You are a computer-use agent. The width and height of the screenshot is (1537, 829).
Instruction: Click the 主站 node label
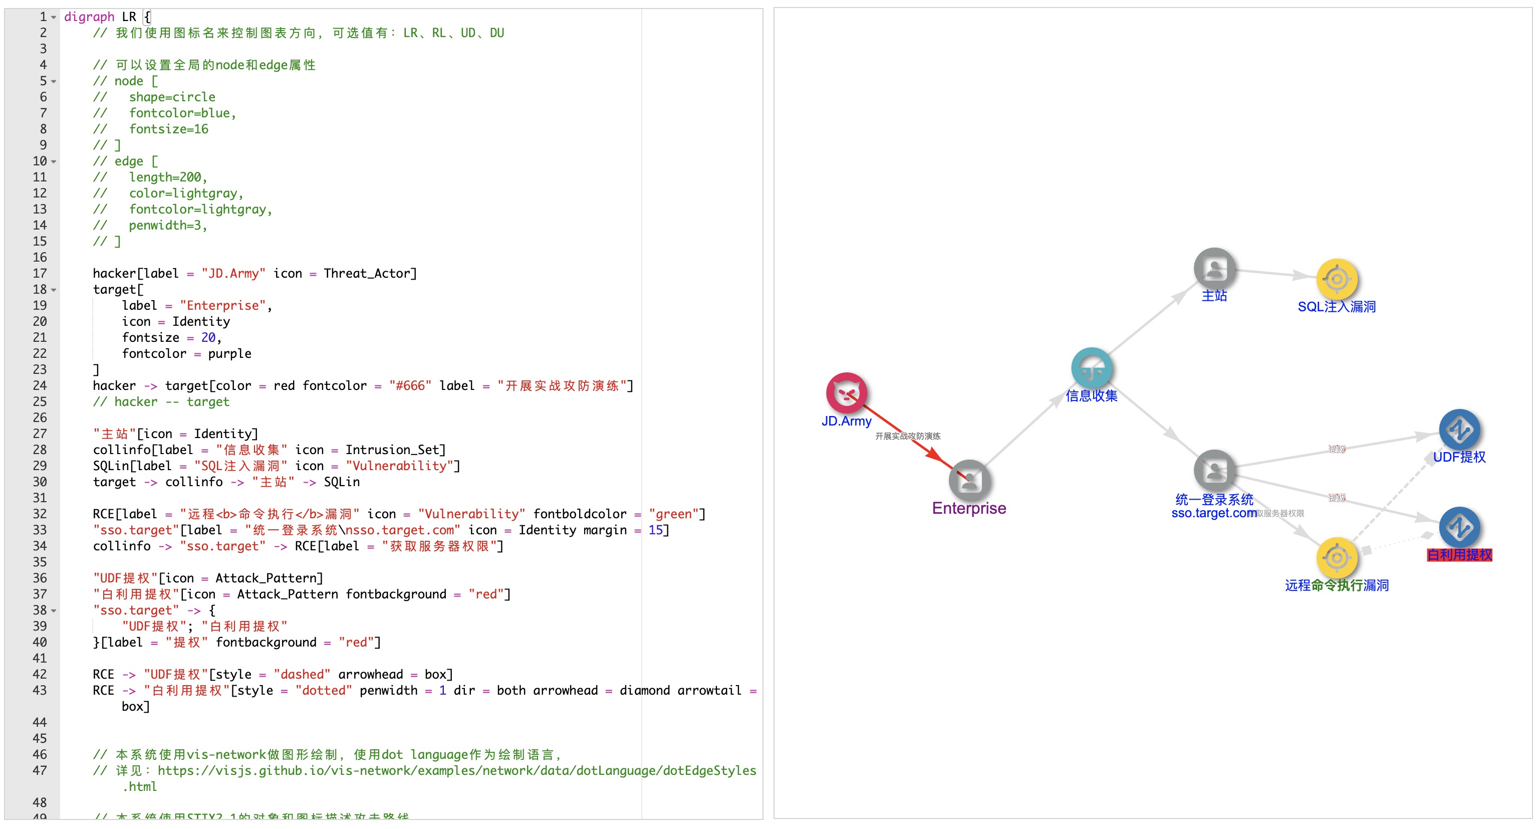coord(1214,295)
